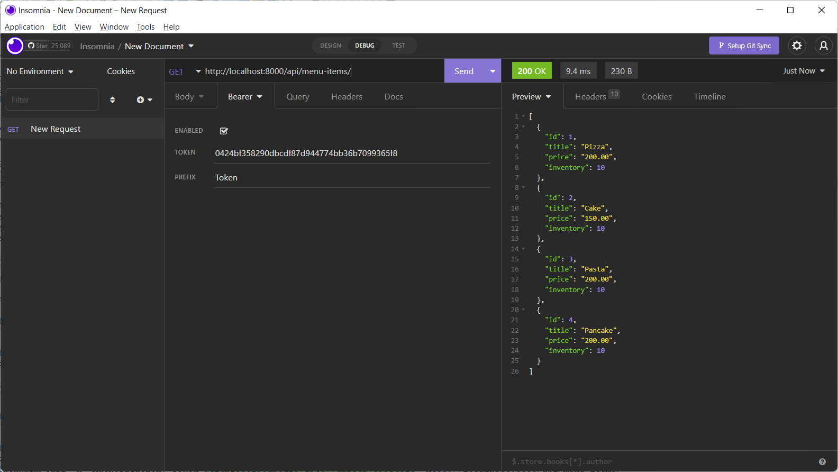This screenshot has width=838, height=472.
Task: Open the No Environment dropdown
Action: pos(40,71)
